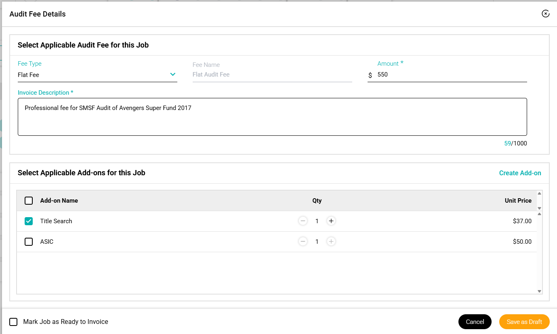557x334 pixels.
Task: Click the Fee Type dropdown chevron arrow
Action: tap(172, 74)
